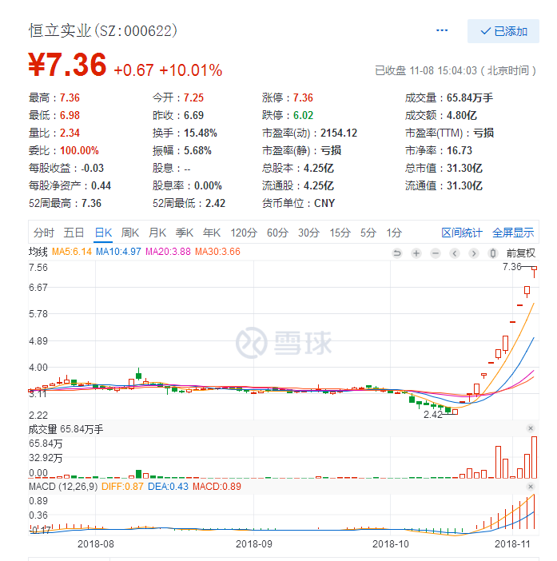The width and height of the screenshot is (557, 561).
Task: Open the three-dot more options menu
Action: click(x=442, y=31)
